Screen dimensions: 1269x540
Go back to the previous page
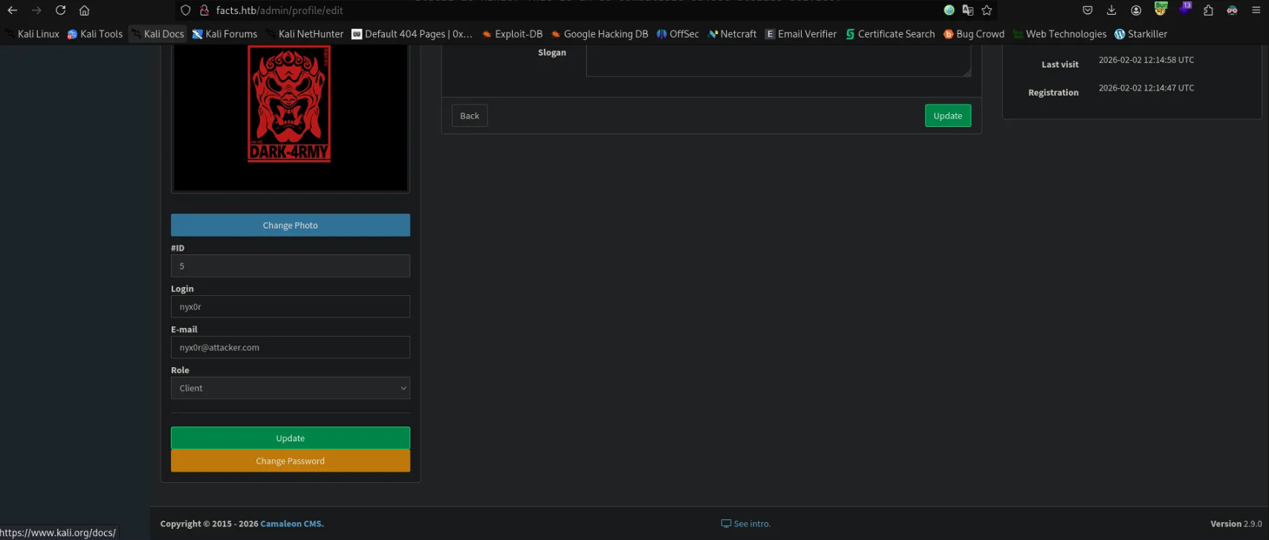pos(12,10)
